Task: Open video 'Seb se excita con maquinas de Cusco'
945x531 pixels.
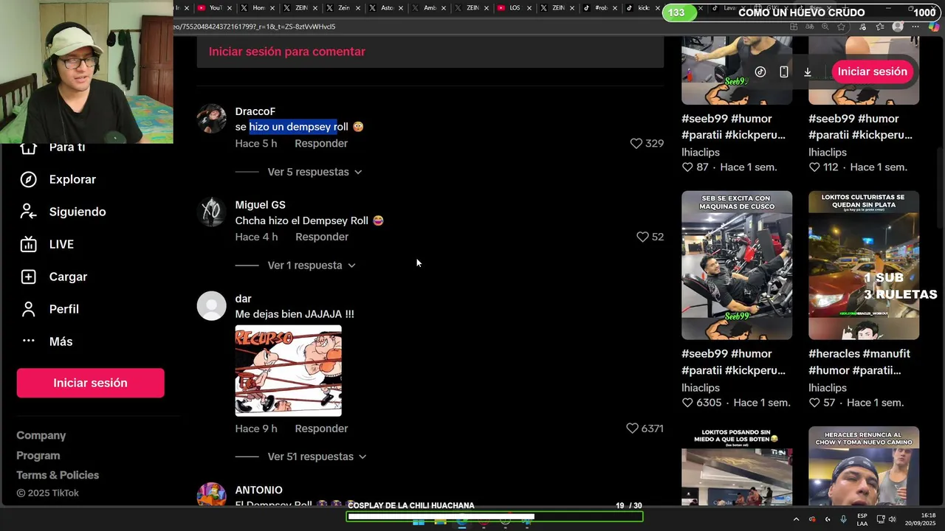Action: click(737, 265)
